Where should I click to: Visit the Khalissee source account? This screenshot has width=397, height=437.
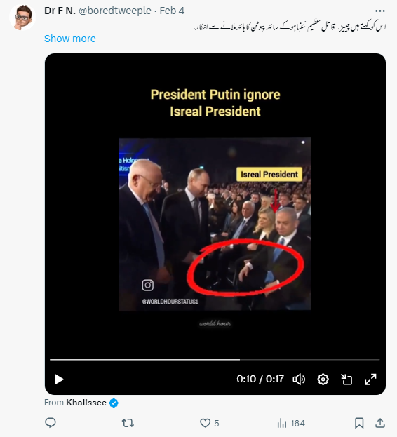coord(86,403)
